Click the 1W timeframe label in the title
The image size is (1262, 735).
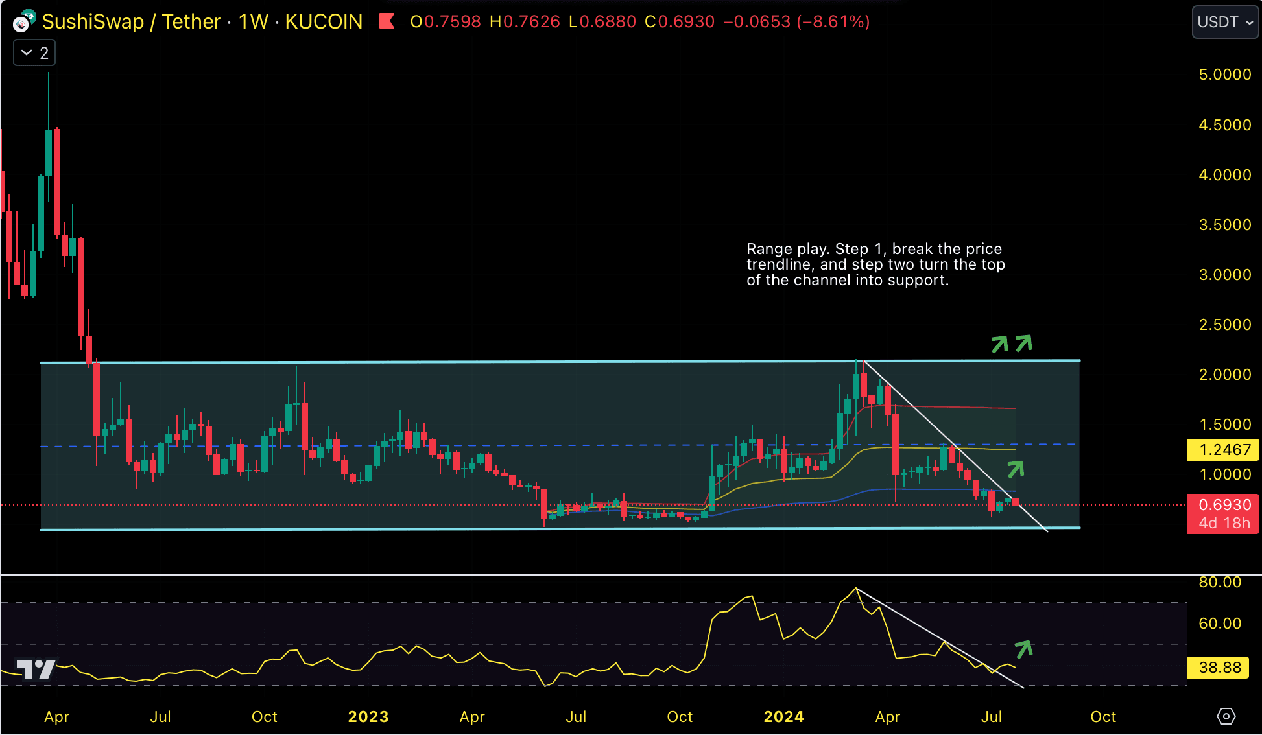[254, 21]
